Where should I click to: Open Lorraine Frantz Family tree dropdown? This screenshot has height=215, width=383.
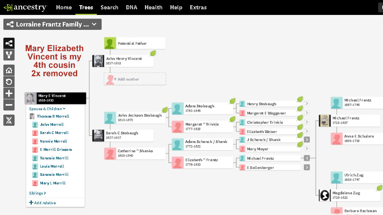52,24
